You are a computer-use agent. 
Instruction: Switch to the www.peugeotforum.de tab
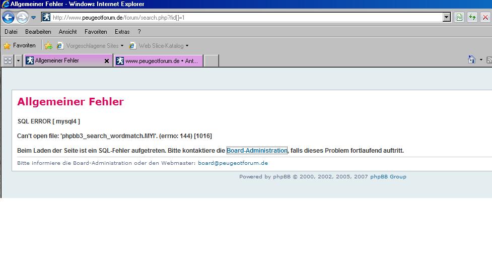158,61
